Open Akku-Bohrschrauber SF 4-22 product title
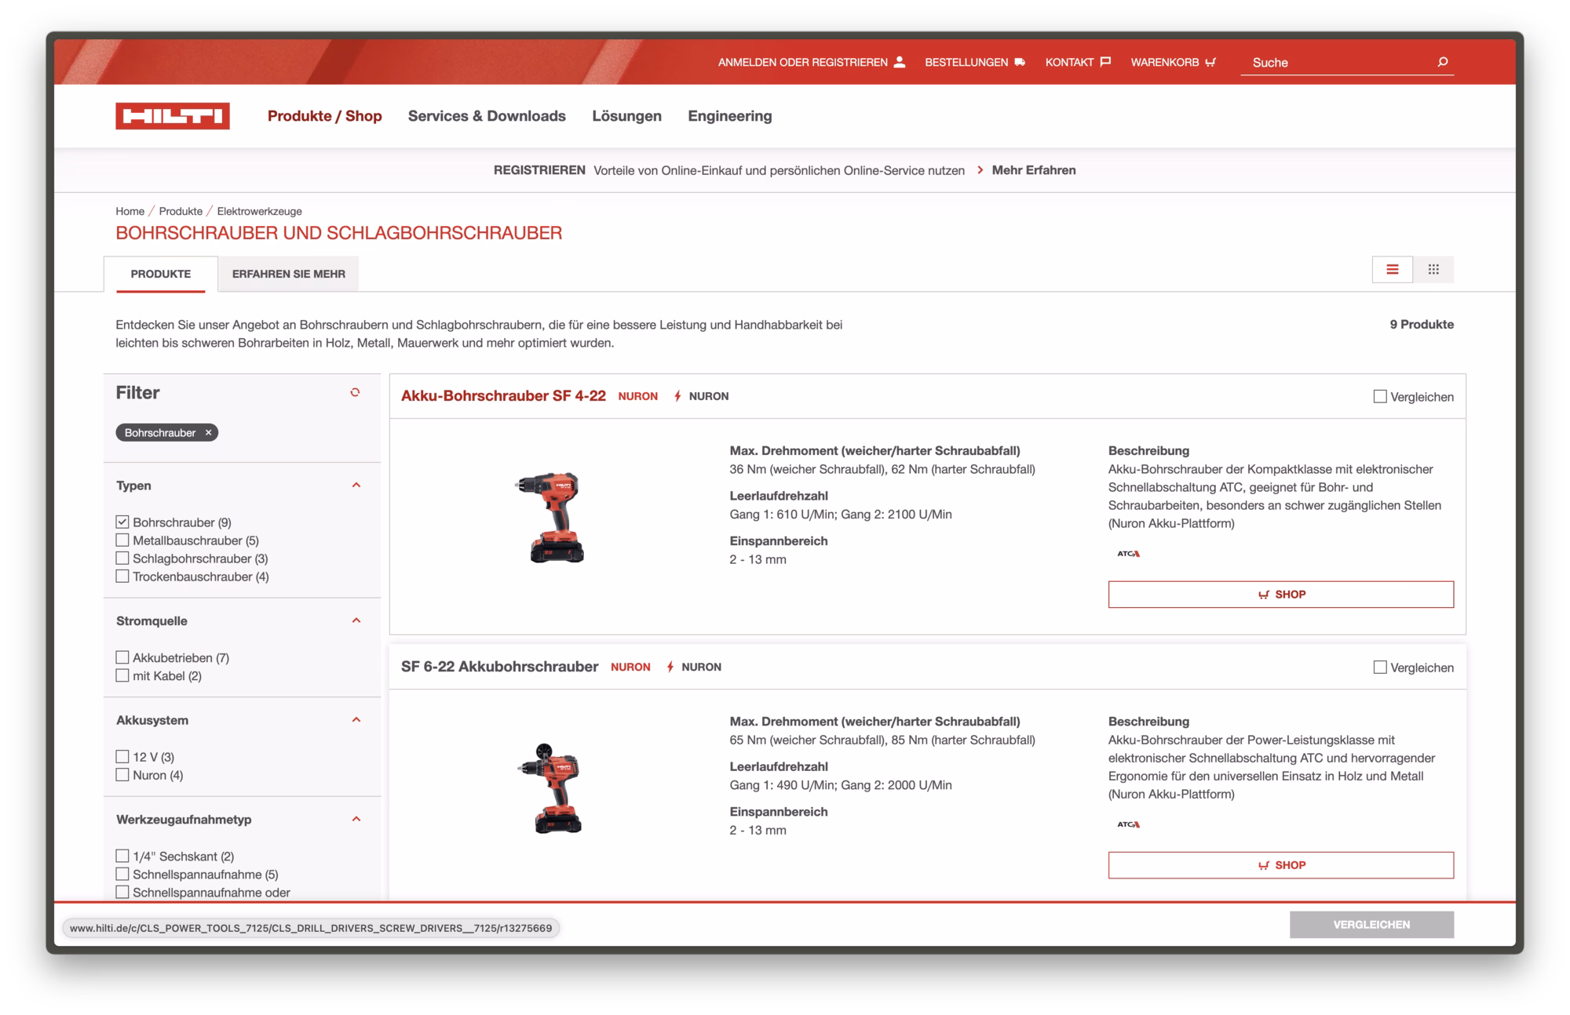The height and width of the screenshot is (1015, 1570). pyautogui.click(x=503, y=396)
